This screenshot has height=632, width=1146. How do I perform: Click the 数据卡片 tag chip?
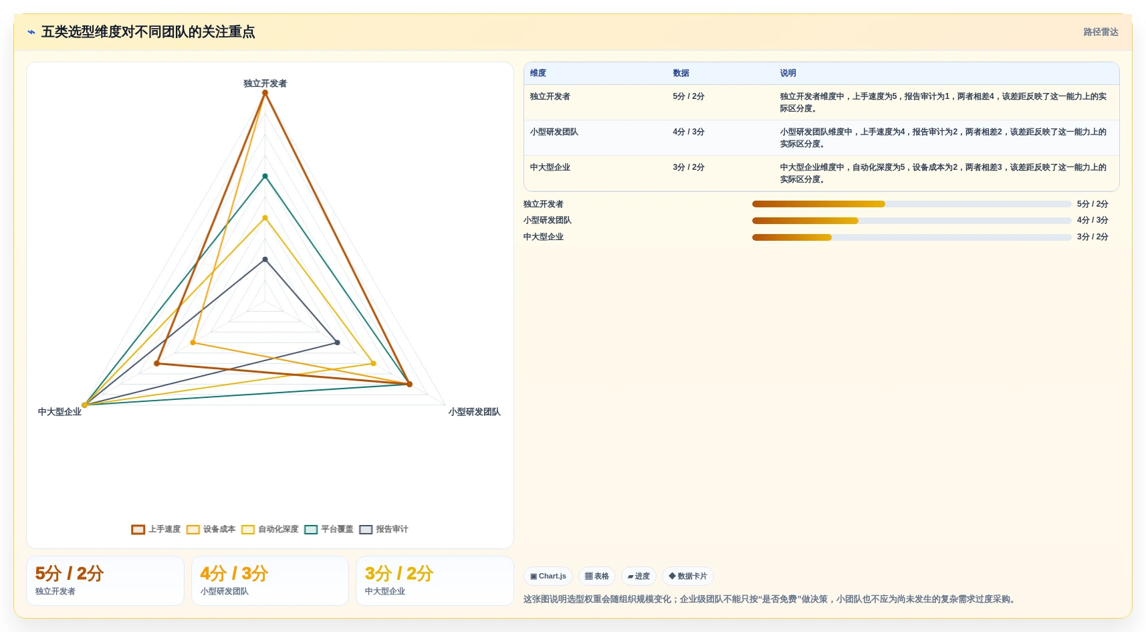pyautogui.click(x=688, y=576)
